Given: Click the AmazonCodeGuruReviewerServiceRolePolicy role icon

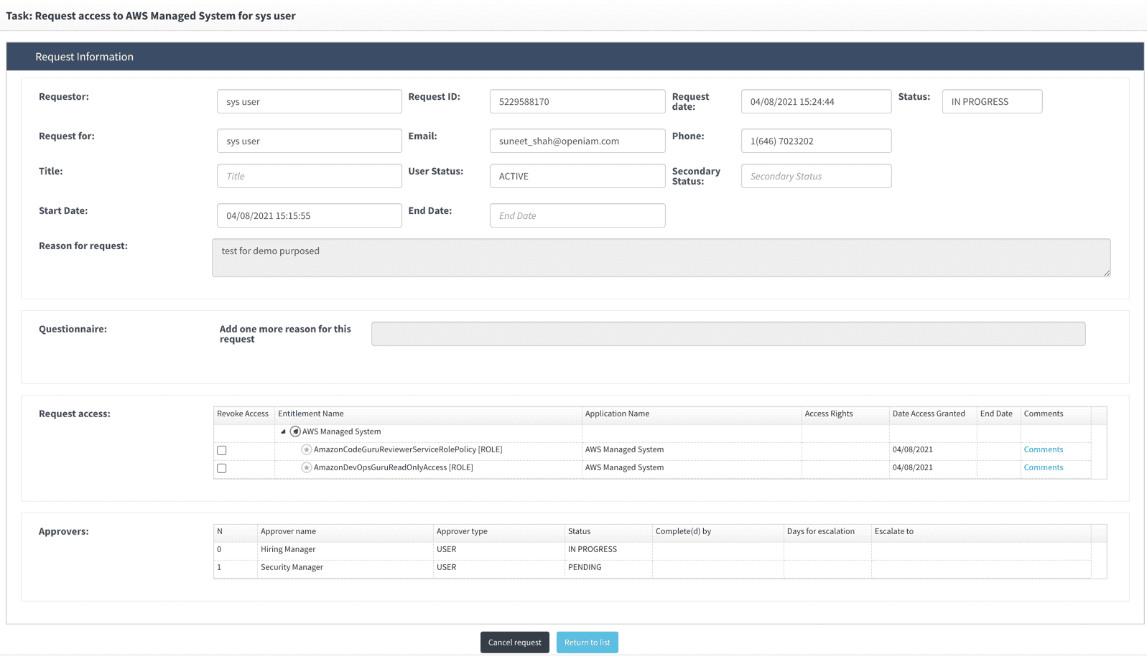Looking at the screenshot, I should [x=307, y=450].
